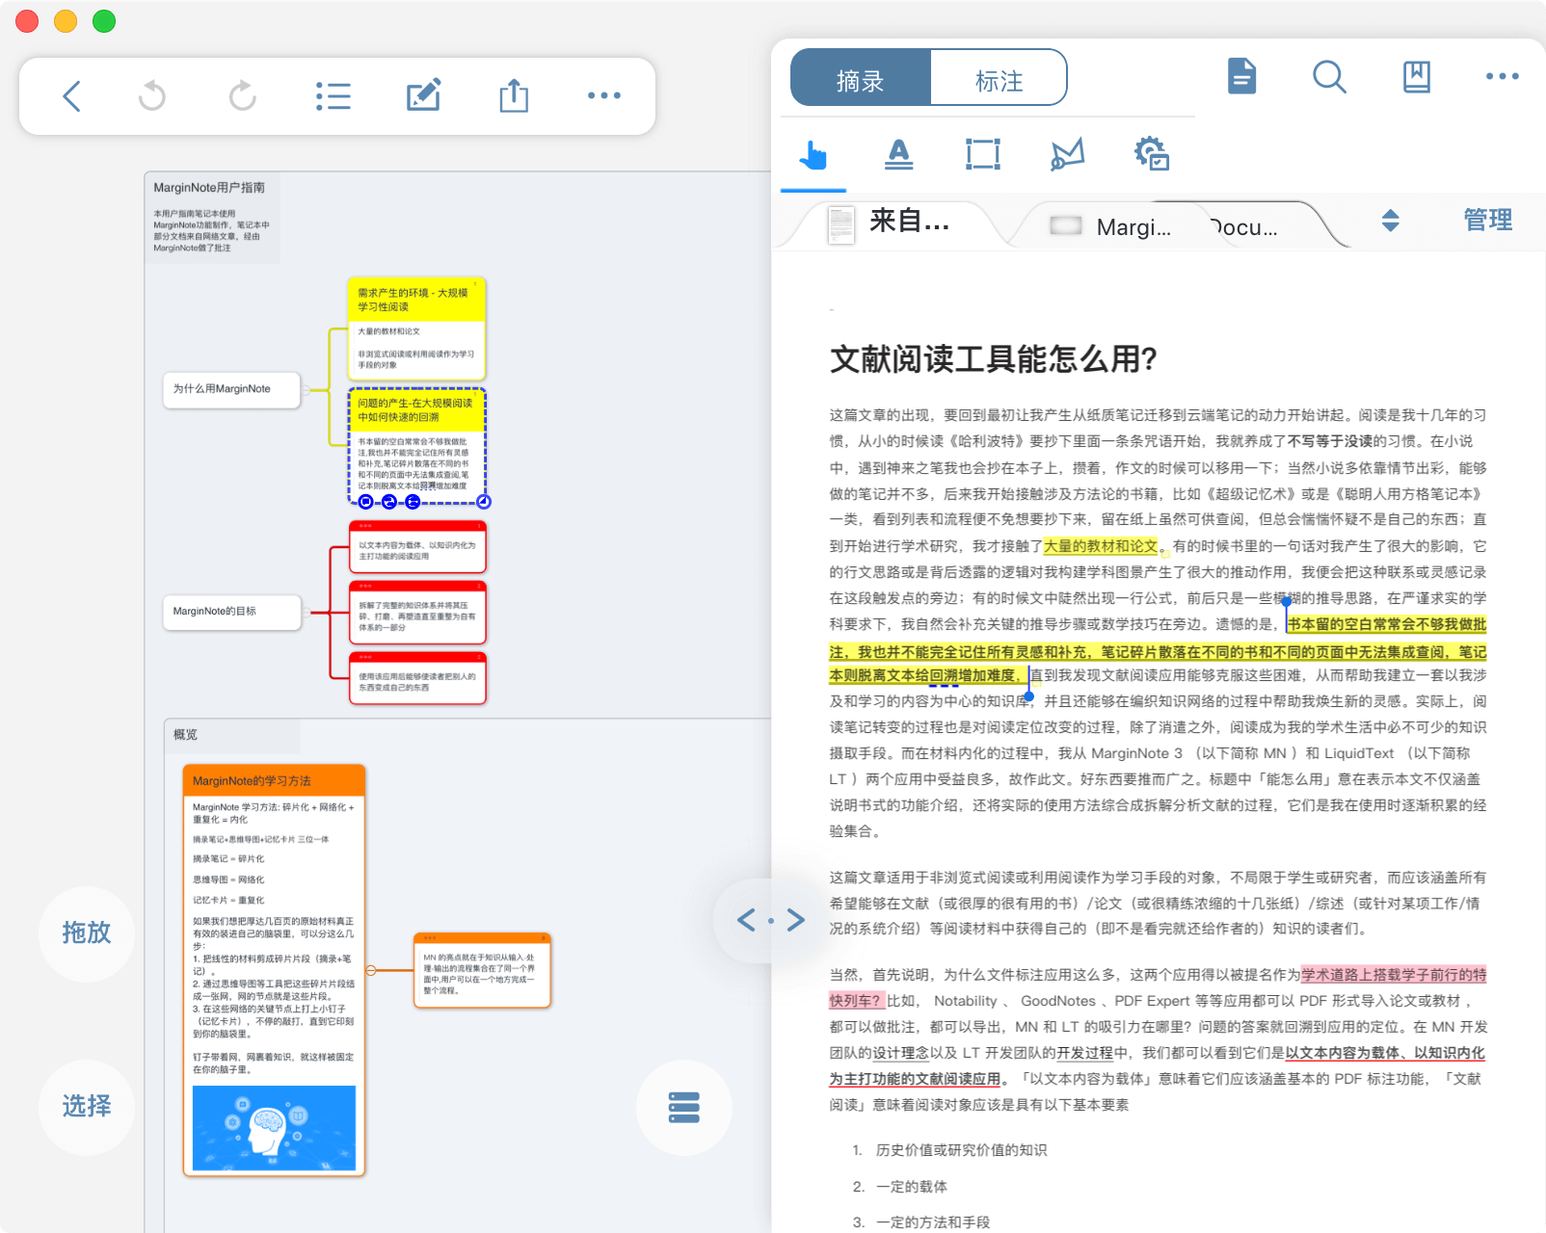Collapse the reader panel with the chevron handle
The width and height of the screenshot is (1546, 1233).
(x=771, y=920)
